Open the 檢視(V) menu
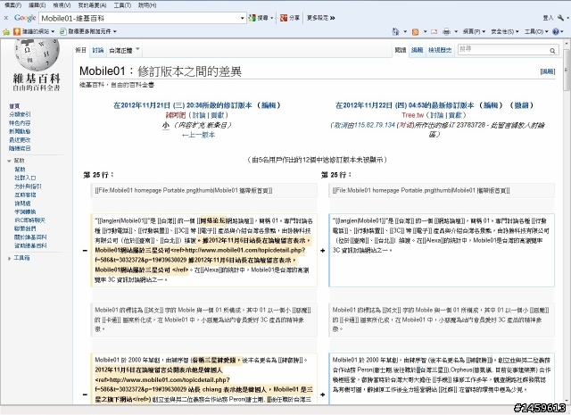The image size is (571, 415). click(62, 5)
